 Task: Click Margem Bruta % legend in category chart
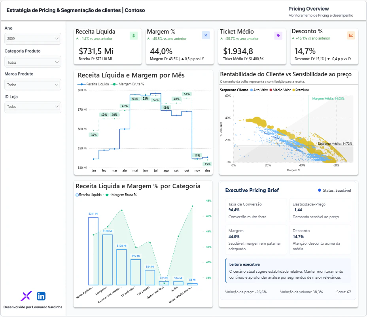coord(121,195)
